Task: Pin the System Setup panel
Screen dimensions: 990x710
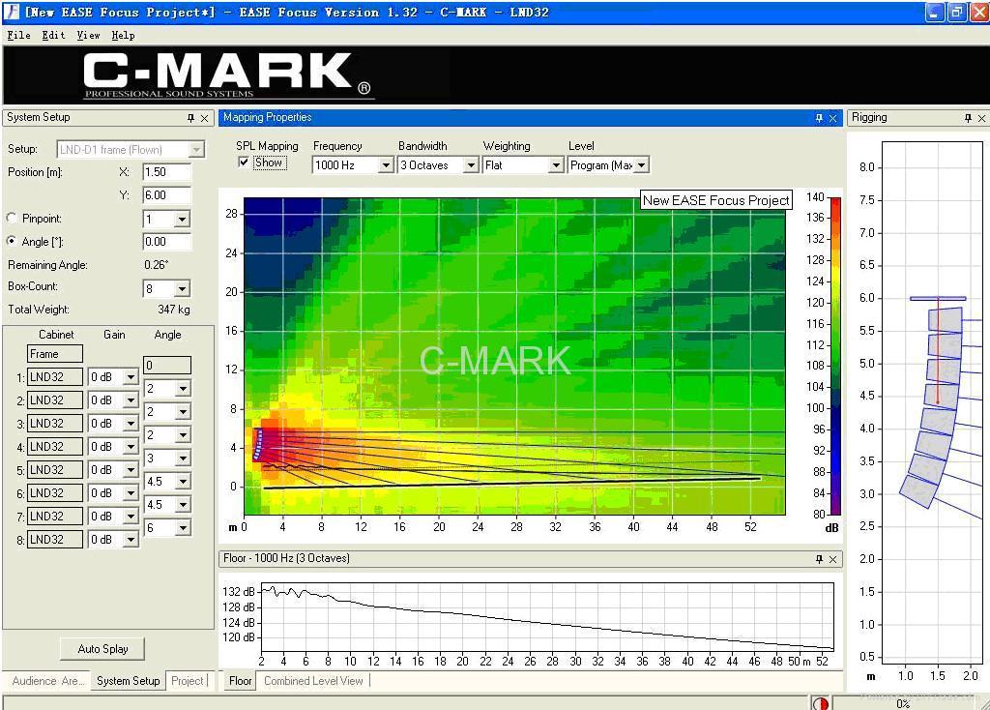Action: click(190, 118)
